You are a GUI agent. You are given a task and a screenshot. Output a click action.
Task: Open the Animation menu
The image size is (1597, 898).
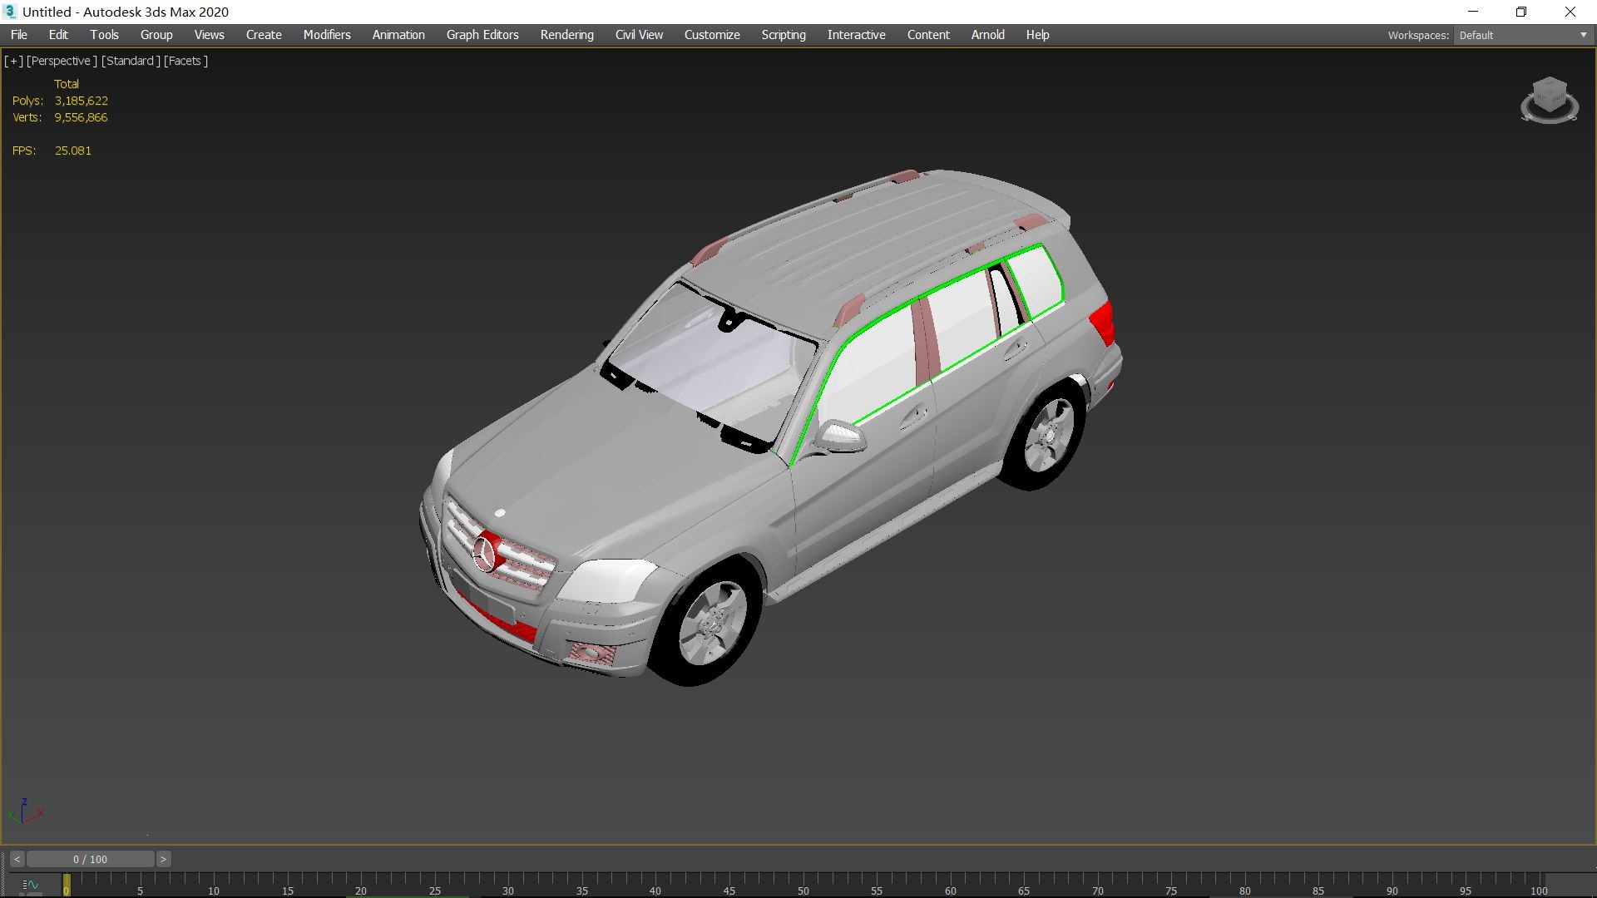click(398, 35)
